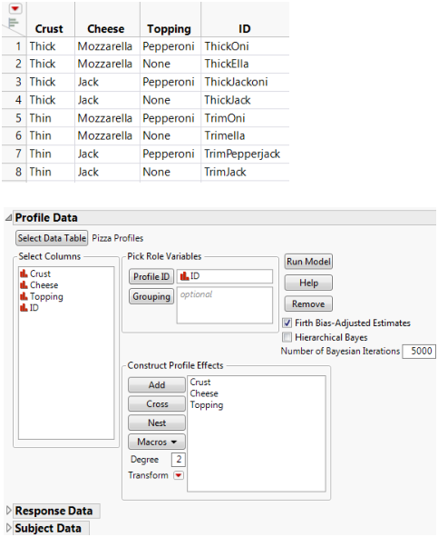Image resolution: width=438 pixels, height=537 pixels.
Task: Click the ThickJackoni cell
Action: pos(236,82)
